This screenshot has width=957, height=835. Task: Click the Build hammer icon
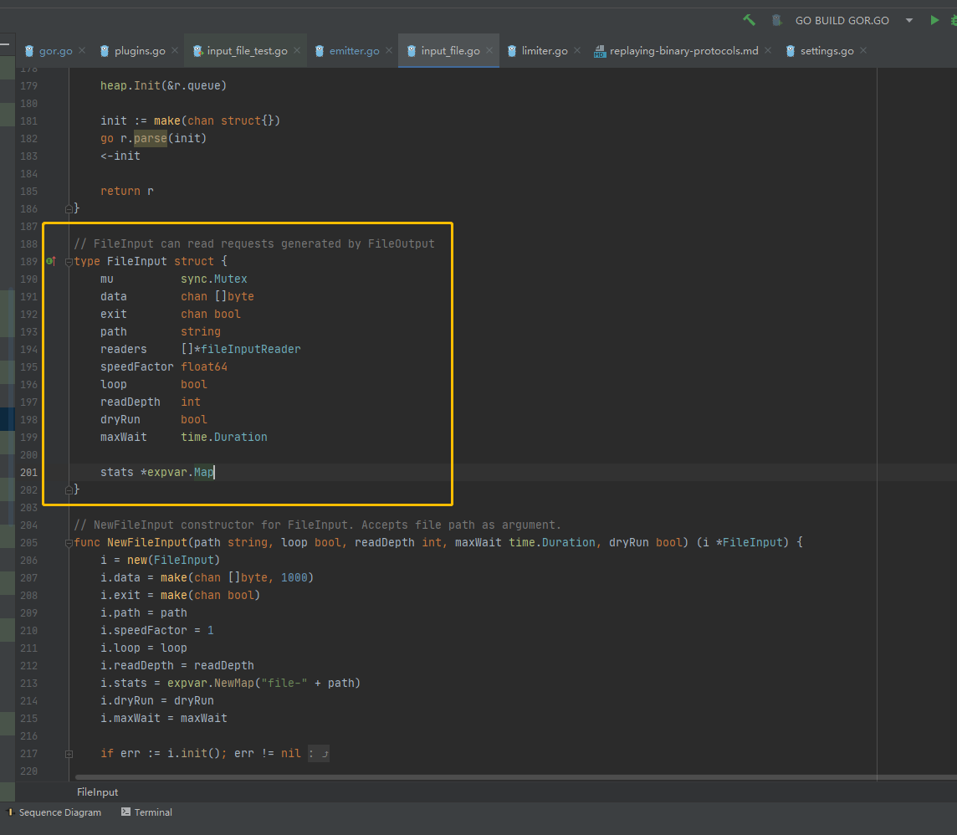point(749,20)
